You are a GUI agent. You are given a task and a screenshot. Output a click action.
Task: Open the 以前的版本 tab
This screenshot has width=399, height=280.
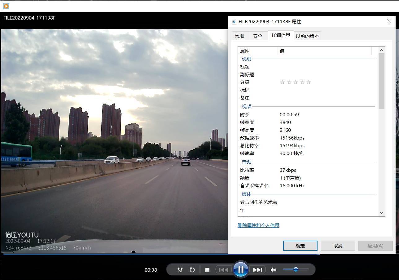point(307,36)
